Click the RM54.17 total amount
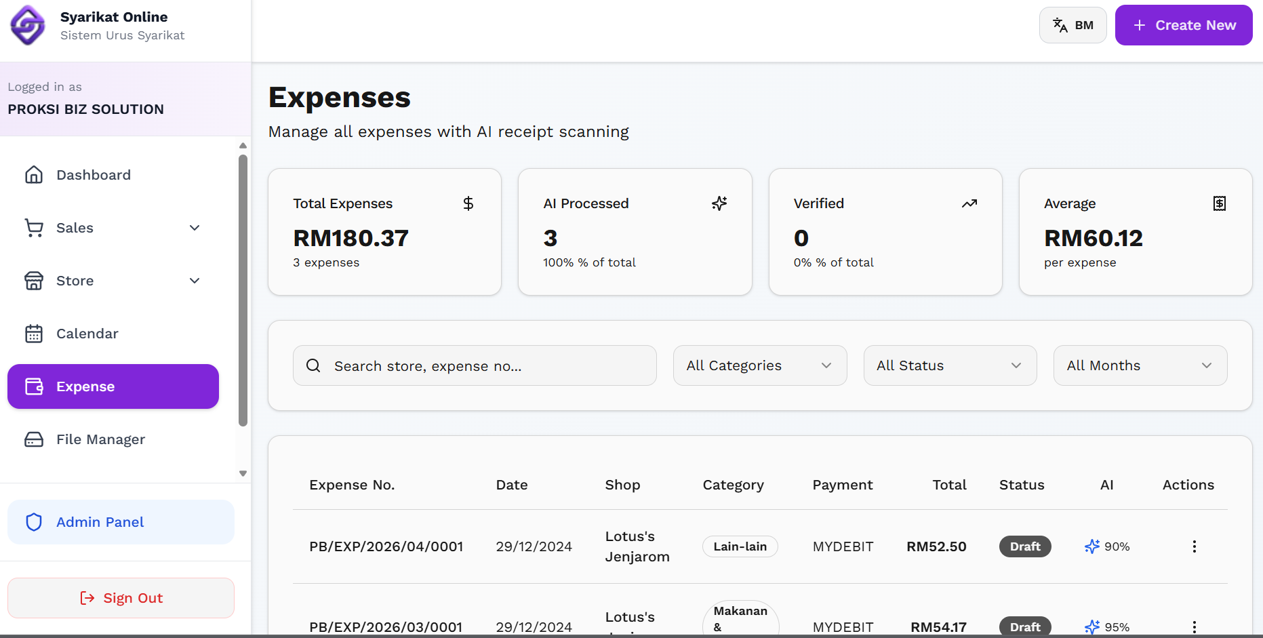 pyautogui.click(x=938, y=627)
